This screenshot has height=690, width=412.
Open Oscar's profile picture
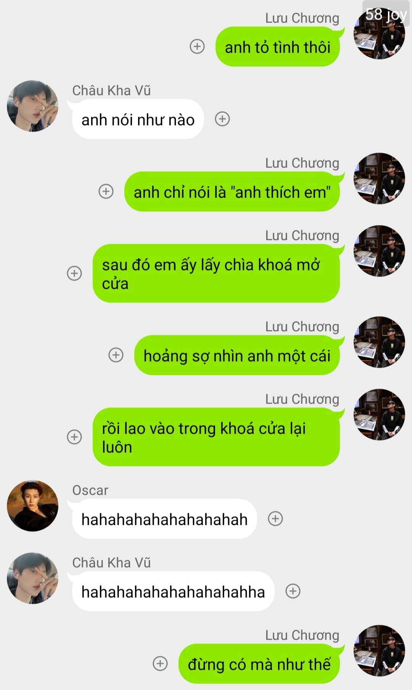coord(33,506)
